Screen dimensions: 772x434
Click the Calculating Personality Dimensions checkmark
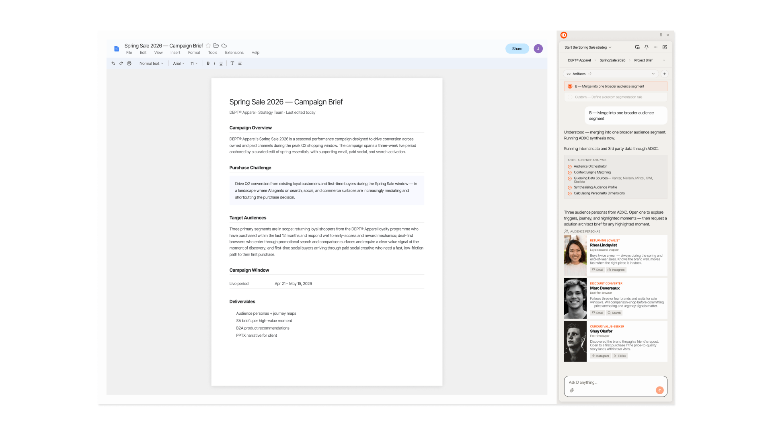pos(570,193)
